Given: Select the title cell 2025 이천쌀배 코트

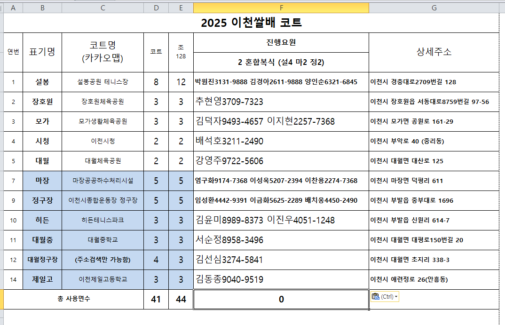Looking at the screenshot, I should tap(251, 23).
